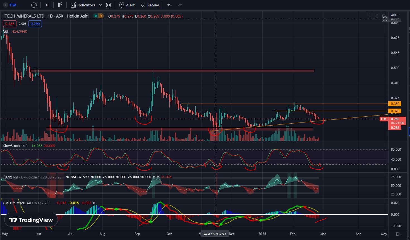Open chart settings gear at bottom right
The height and width of the screenshot is (240, 410).
pyautogui.click(x=398, y=234)
